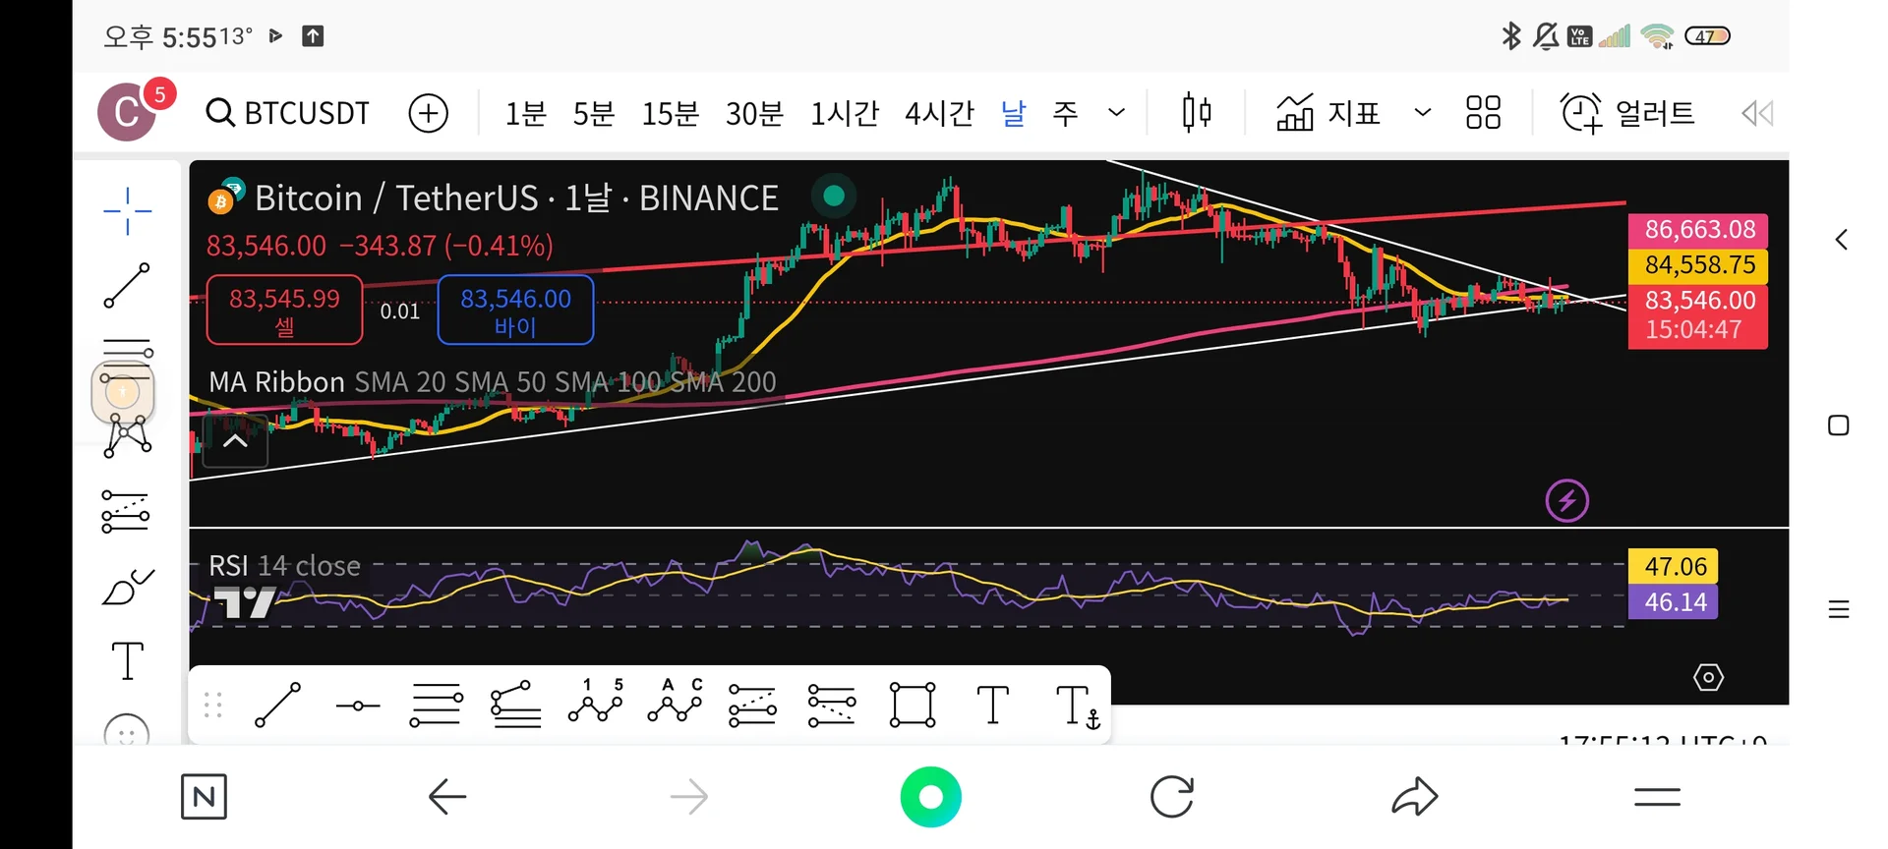Toggle the green market status indicator
The height and width of the screenshot is (849, 1888).
pos(834,197)
